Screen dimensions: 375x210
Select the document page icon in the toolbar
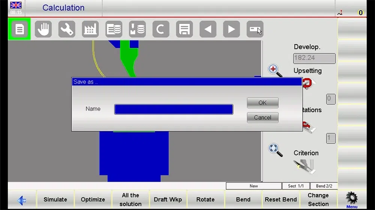[x=19, y=29]
